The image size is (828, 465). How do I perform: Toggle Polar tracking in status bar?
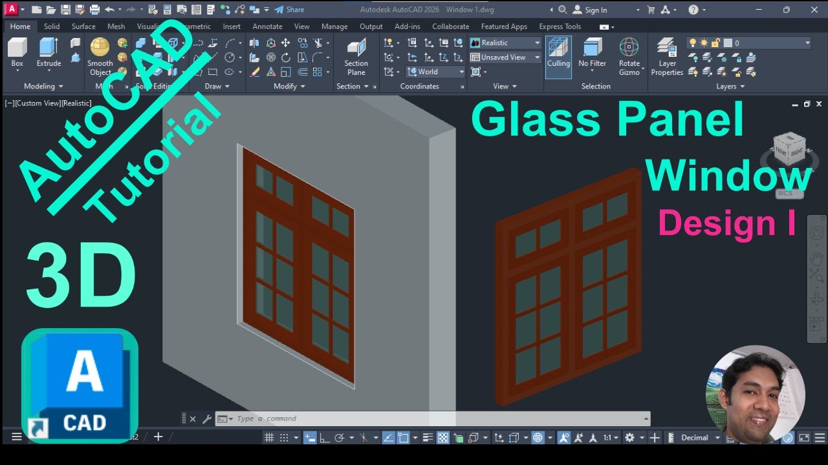339,438
